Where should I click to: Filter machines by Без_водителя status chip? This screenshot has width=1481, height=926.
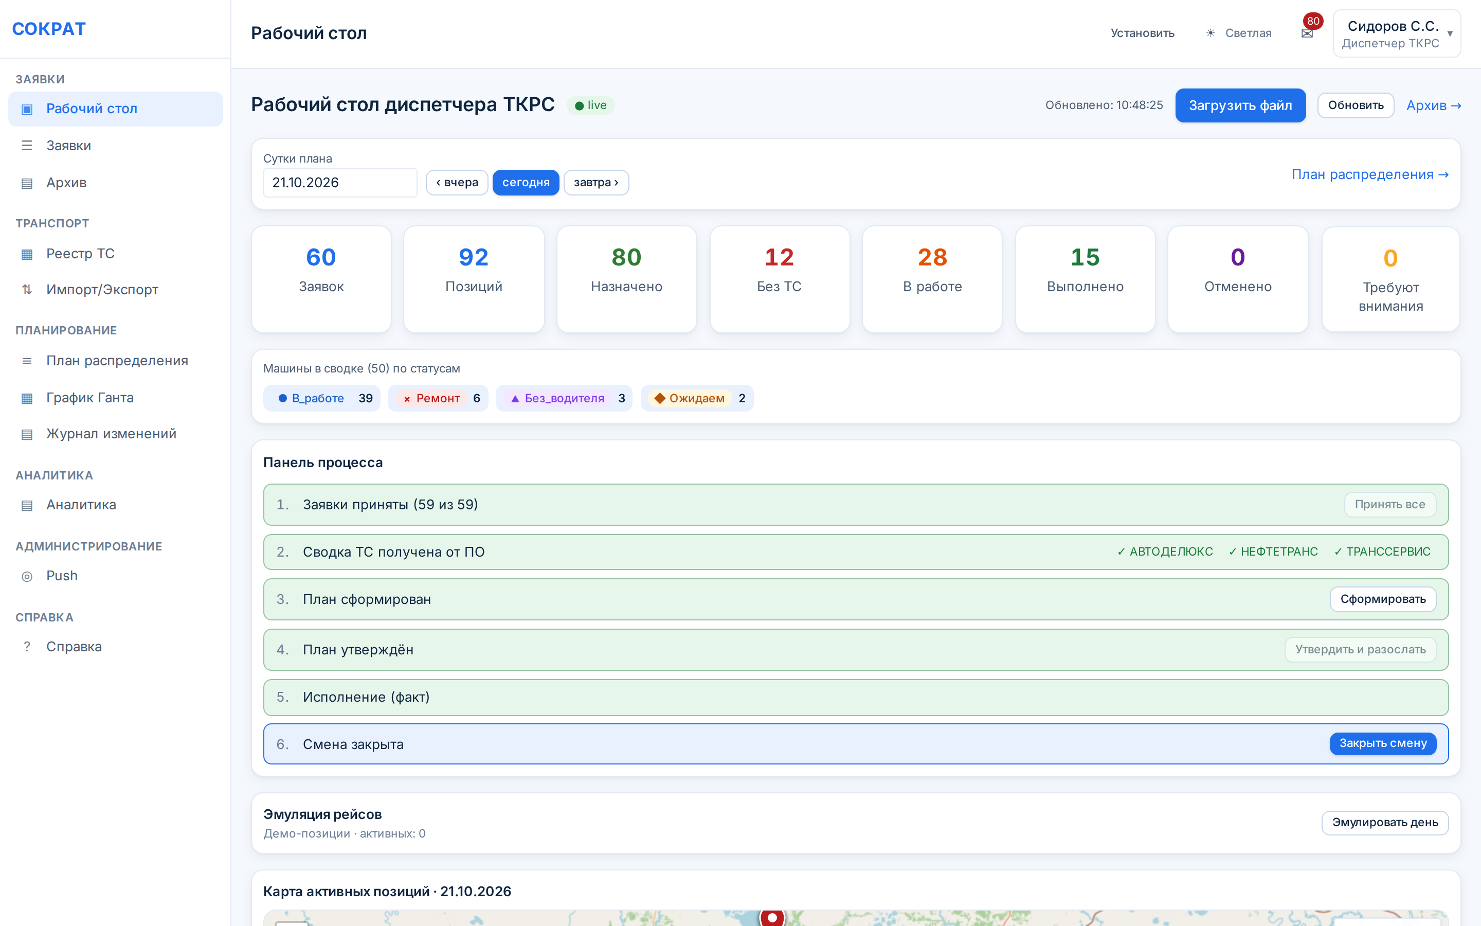tap(564, 398)
